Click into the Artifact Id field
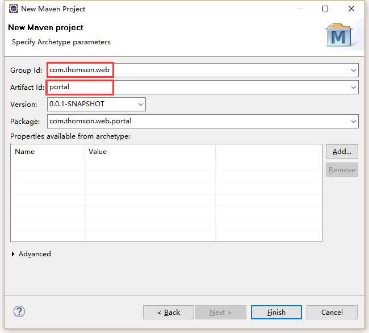Screen dimensions: 369x333 [x=203, y=88]
